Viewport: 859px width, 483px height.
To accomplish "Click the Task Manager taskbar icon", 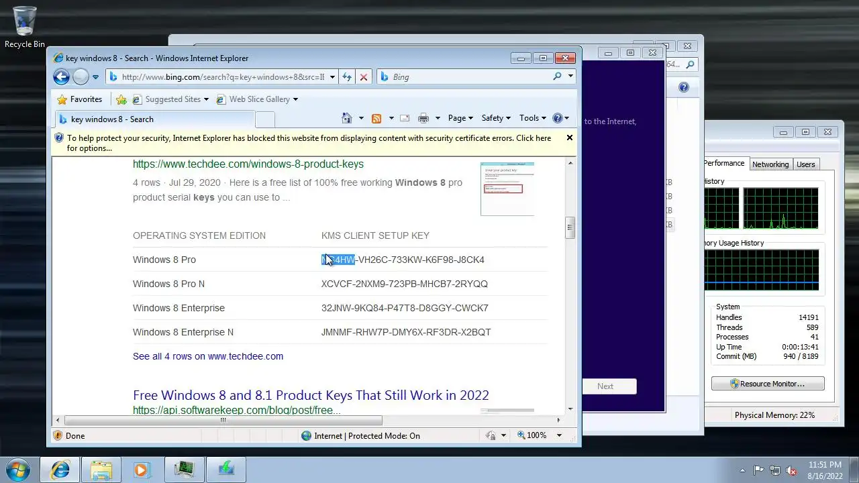I will click(184, 469).
